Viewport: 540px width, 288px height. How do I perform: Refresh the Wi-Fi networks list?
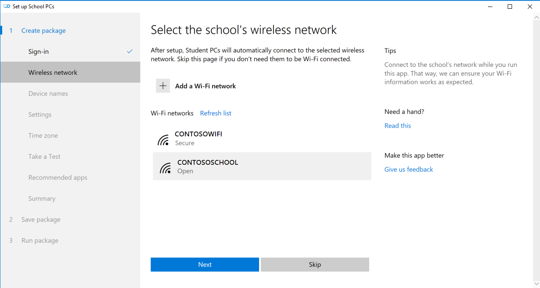(215, 113)
